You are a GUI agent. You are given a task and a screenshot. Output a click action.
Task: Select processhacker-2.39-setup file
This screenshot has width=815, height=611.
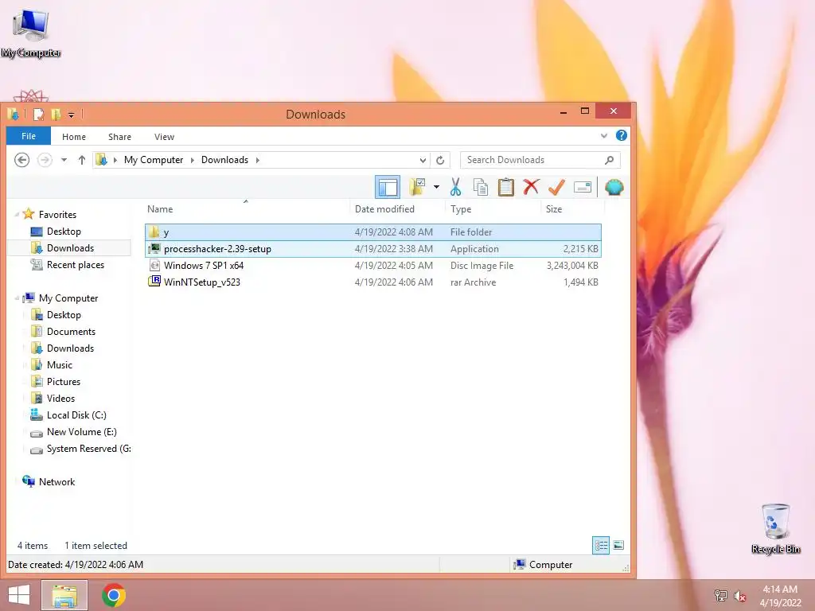tap(373, 249)
